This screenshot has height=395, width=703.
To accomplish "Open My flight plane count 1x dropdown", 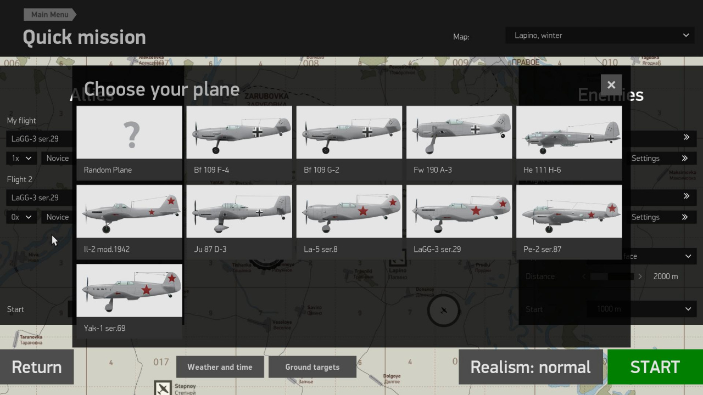I will (21, 158).
